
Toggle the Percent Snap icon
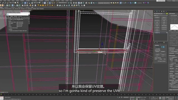pyautogui.click(x=52, y=3)
